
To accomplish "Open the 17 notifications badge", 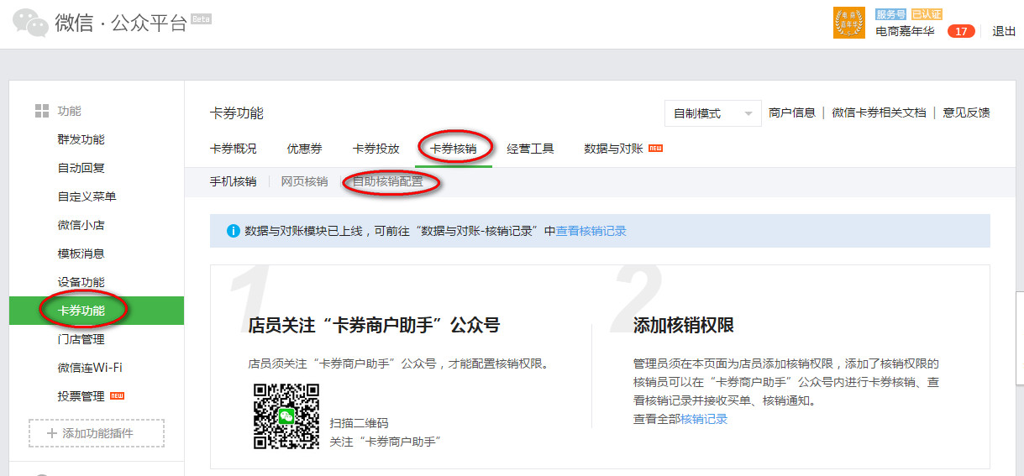I will tap(961, 31).
